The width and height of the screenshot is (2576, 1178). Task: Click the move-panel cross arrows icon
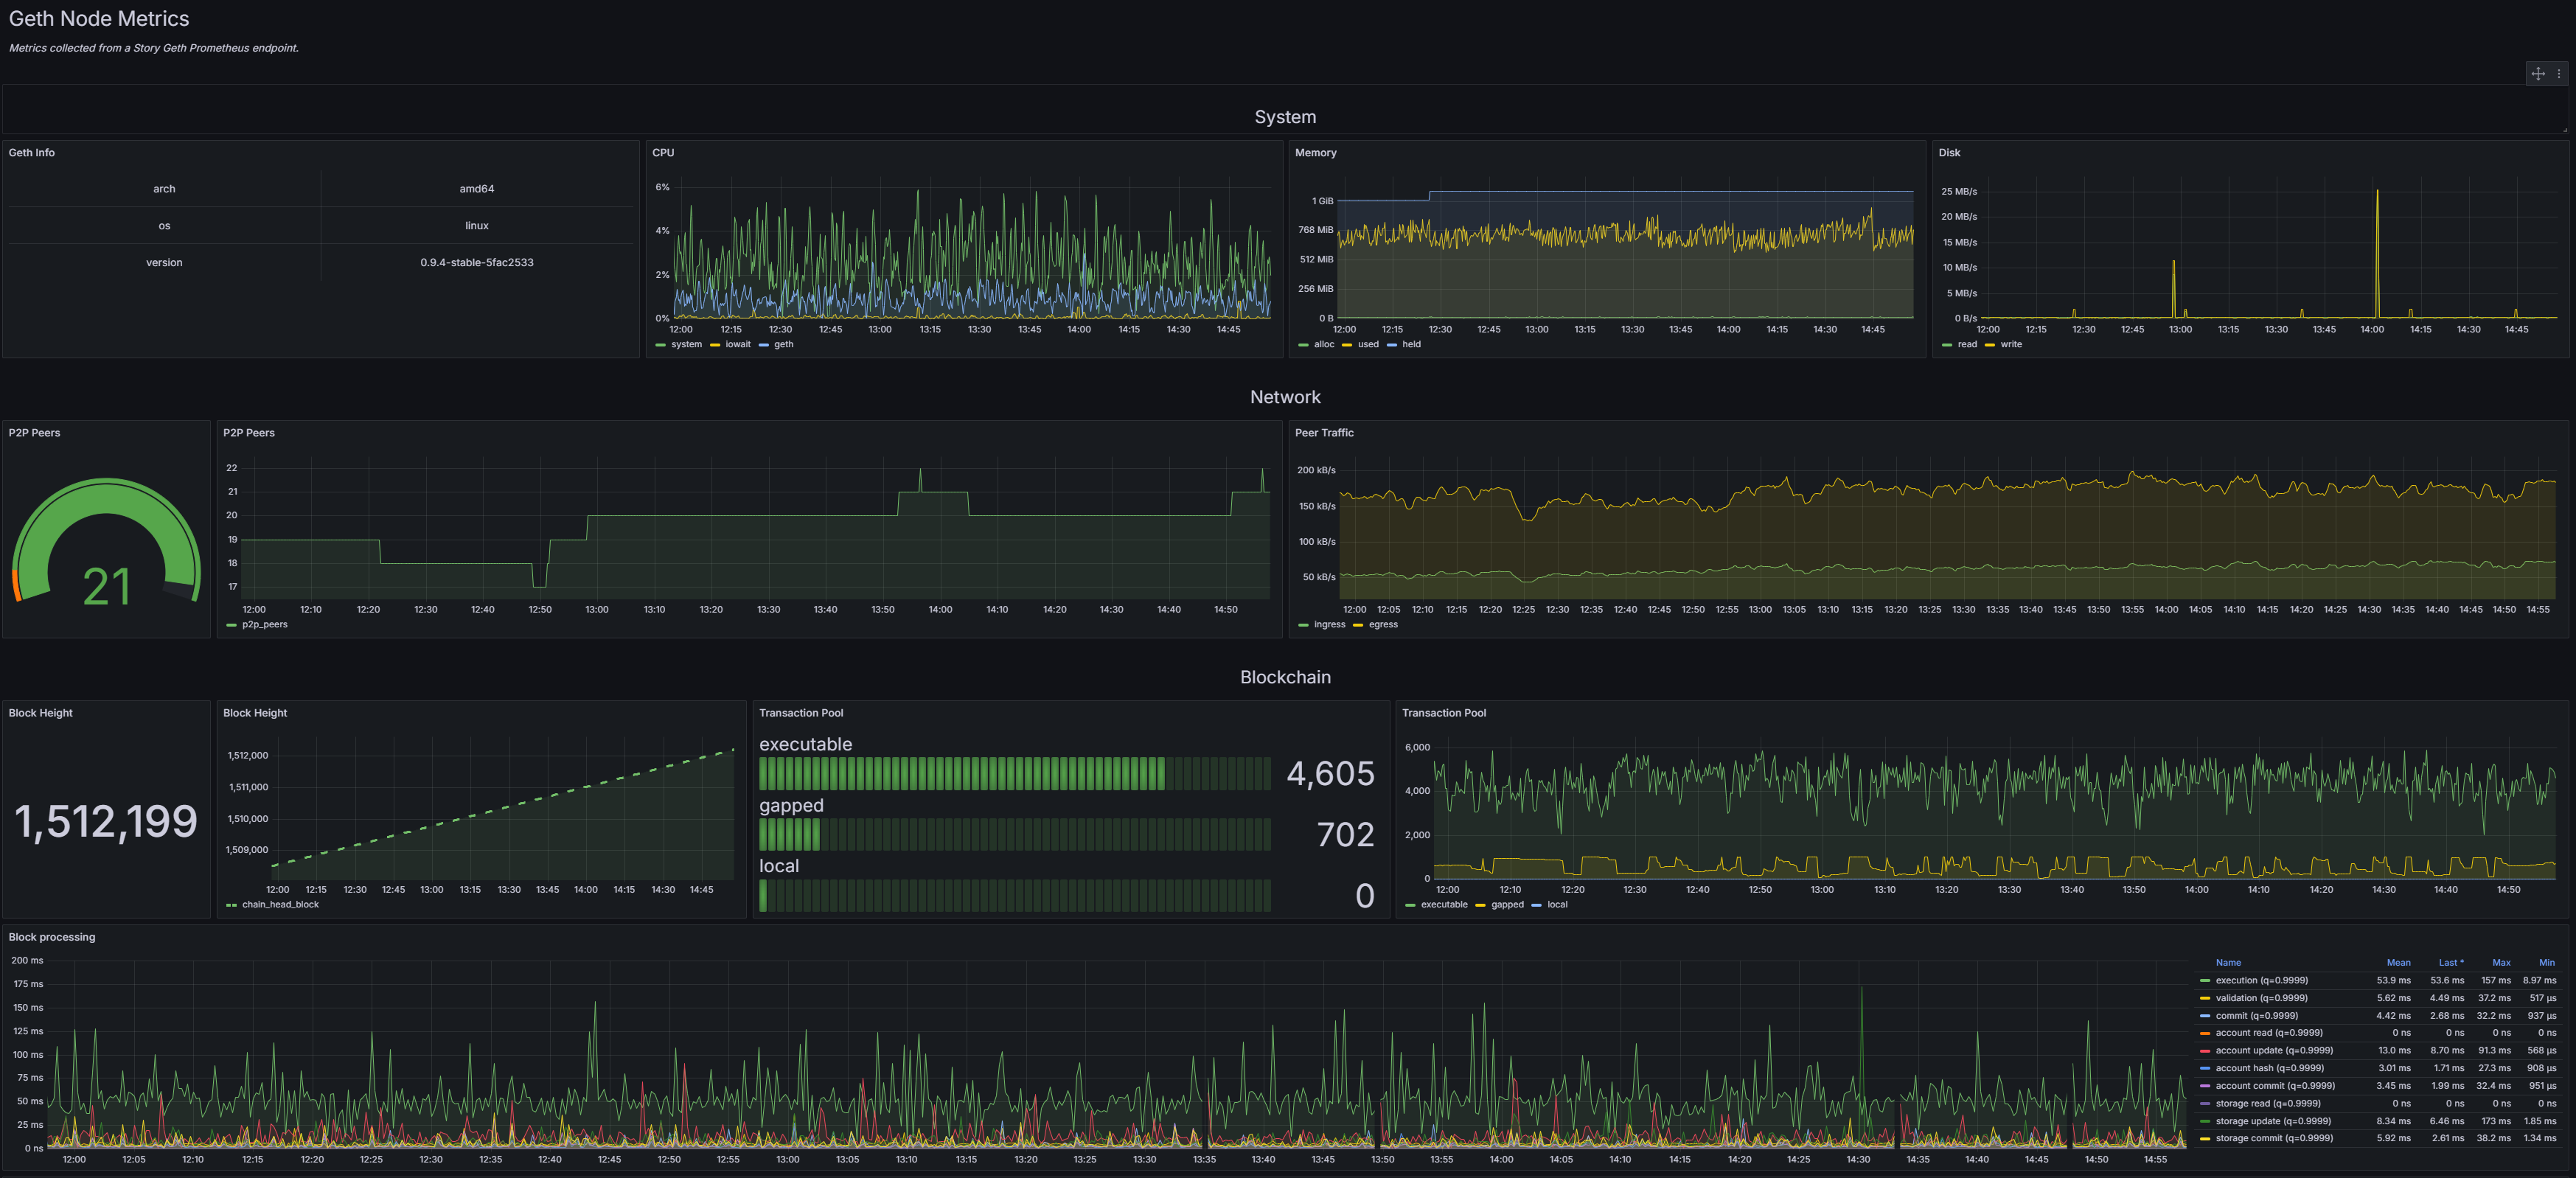(2538, 74)
